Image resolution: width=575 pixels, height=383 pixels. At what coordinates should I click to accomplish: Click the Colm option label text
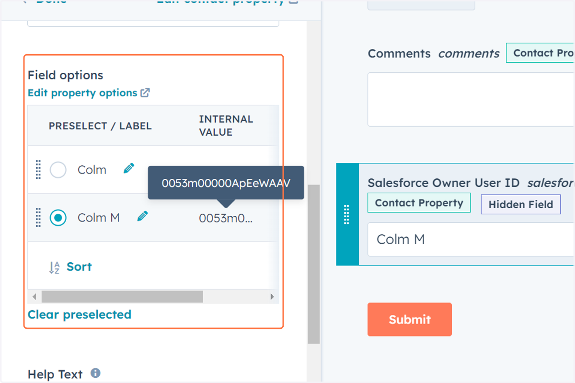pyautogui.click(x=92, y=170)
